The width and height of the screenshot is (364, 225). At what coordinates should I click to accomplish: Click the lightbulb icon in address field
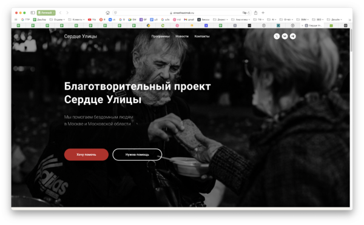pos(115,13)
